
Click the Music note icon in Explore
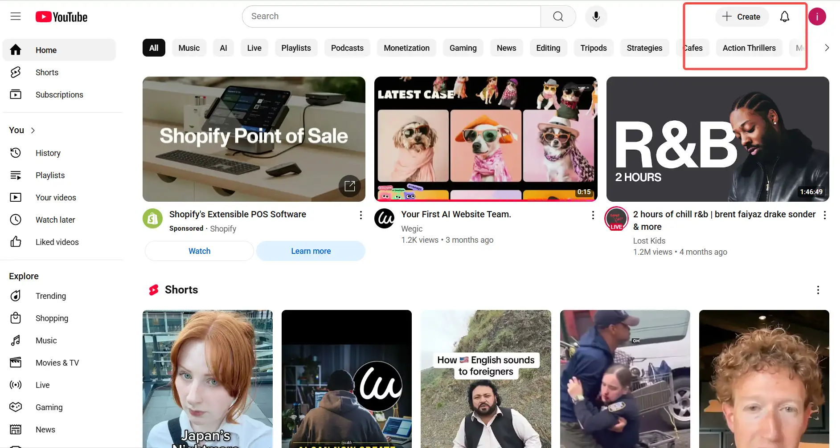click(16, 340)
